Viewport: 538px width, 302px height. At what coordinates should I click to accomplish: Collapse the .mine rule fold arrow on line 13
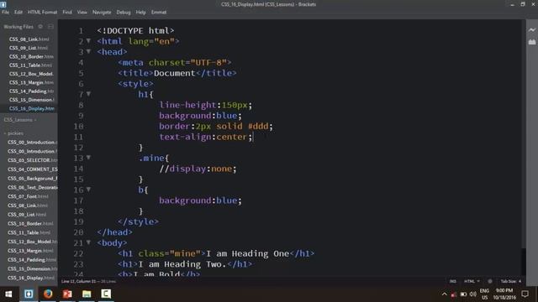88,158
